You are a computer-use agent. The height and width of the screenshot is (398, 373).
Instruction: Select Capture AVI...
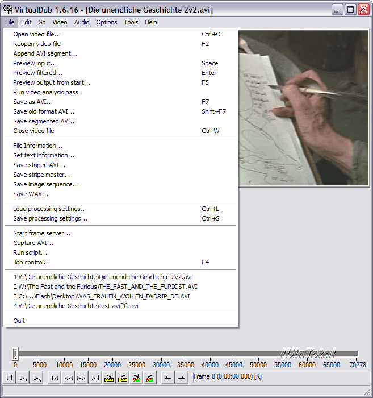tap(120, 243)
